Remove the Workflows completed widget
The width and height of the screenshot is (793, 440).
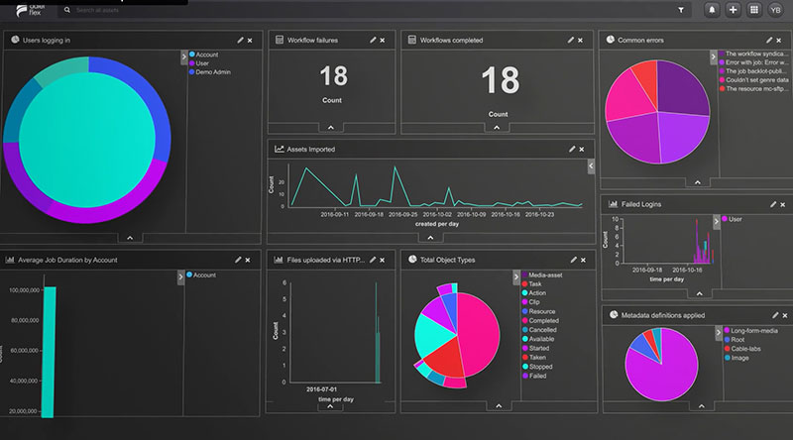580,41
